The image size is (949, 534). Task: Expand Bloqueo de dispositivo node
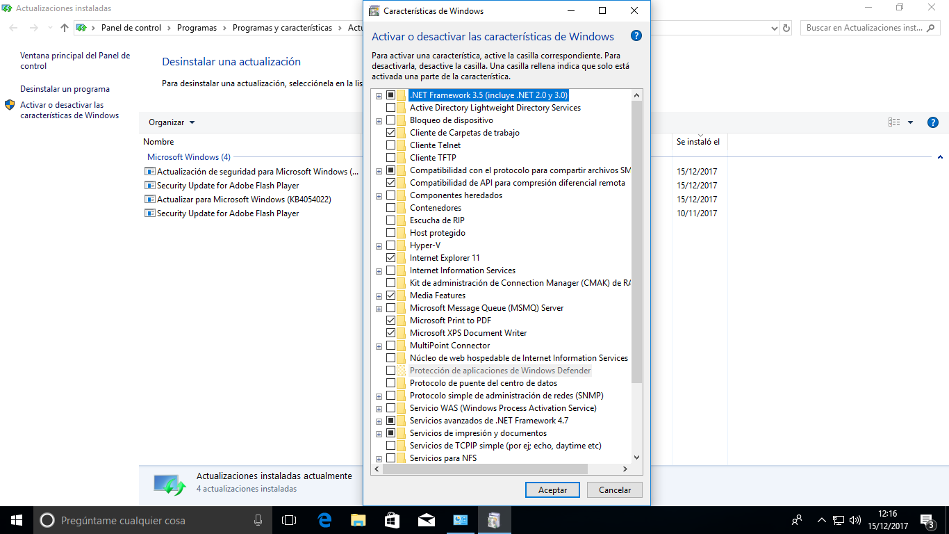[379, 121]
